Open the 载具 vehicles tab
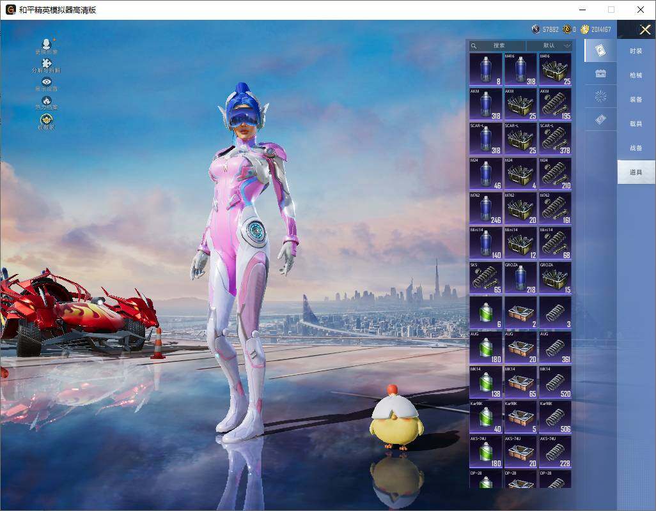656x511 pixels. 636,124
